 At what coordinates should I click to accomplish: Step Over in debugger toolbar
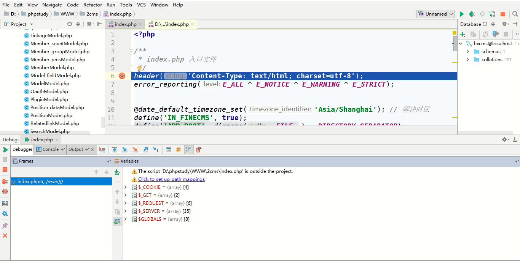point(114,150)
